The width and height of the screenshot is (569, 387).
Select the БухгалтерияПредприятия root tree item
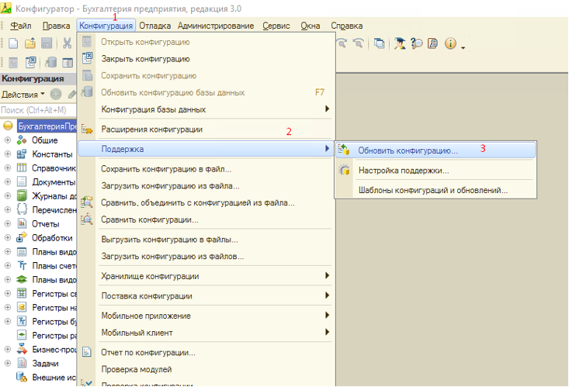coord(47,126)
